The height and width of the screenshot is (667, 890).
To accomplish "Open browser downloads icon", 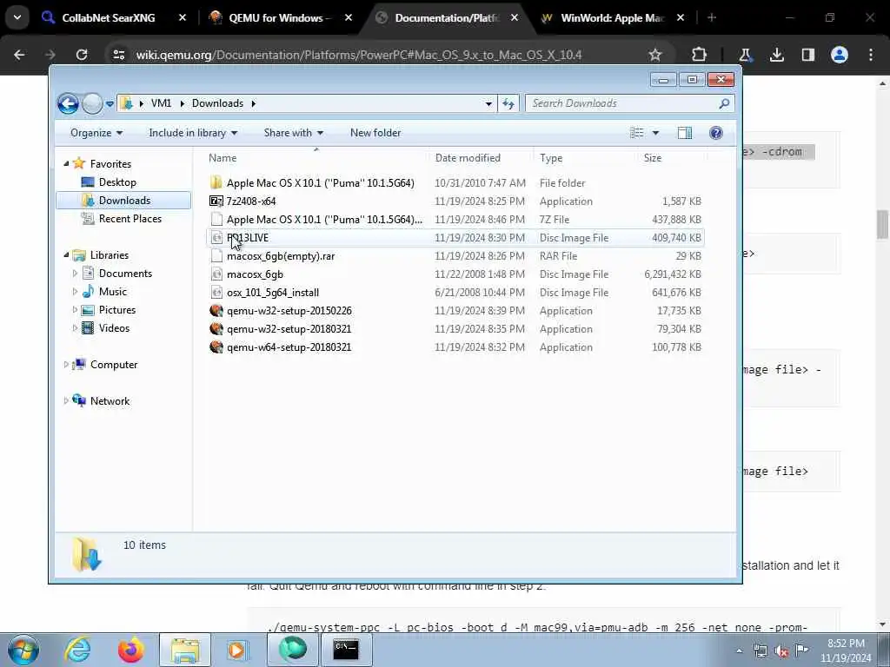I will (776, 55).
